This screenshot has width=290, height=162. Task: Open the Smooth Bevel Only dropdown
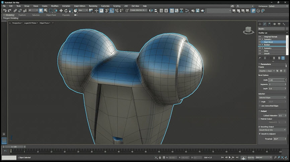coord(272,130)
